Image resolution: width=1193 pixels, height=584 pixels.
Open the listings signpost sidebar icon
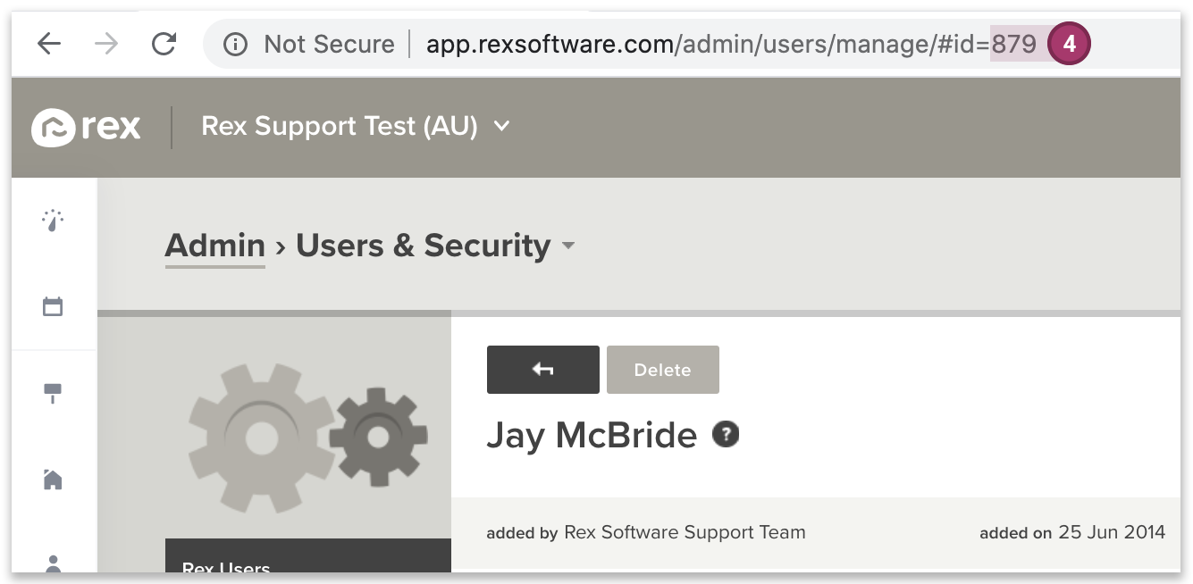[x=54, y=393]
